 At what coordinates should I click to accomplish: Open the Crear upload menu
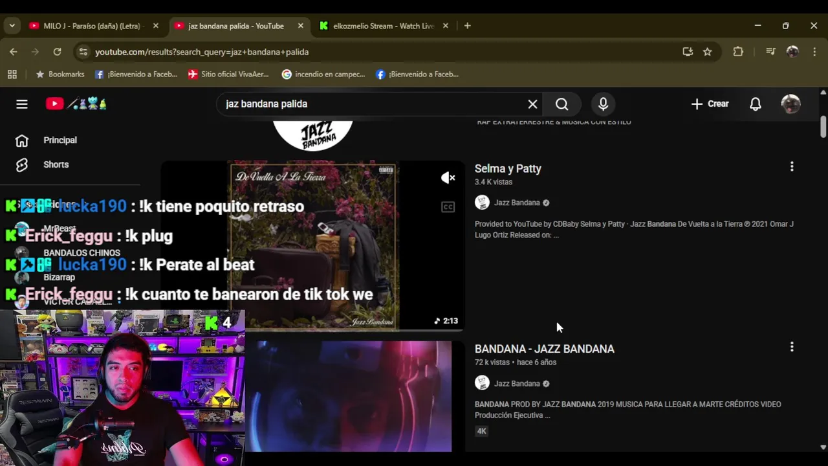pyautogui.click(x=710, y=104)
